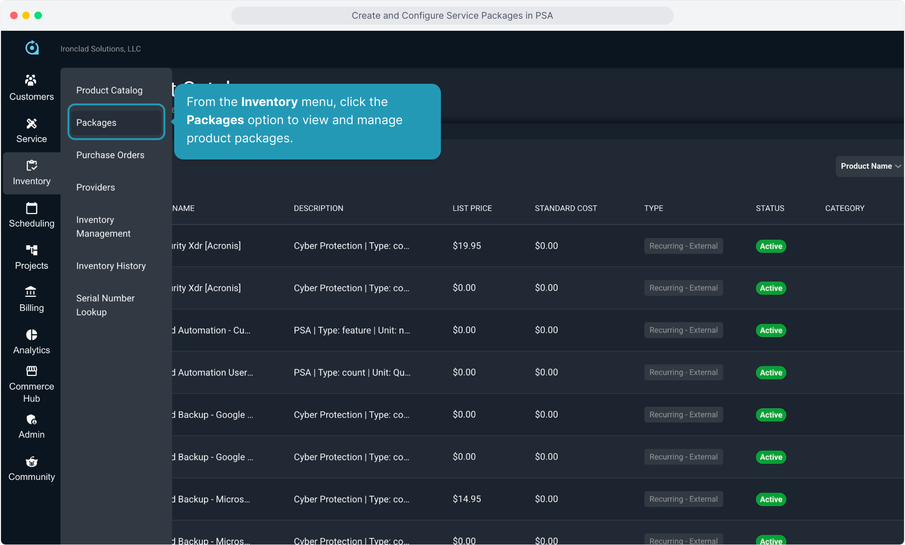Open Product Catalog menu item
The height and width of the screenshot is (545, 905).
[x=109, y=90]
